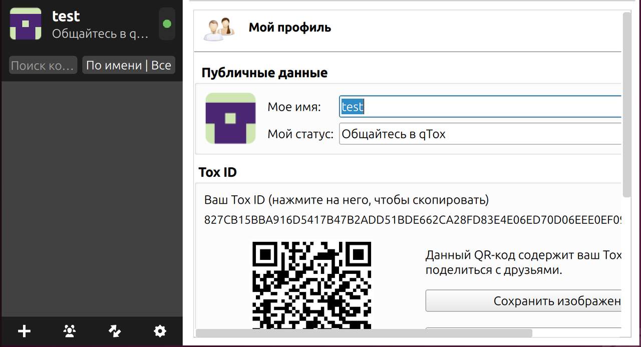The image size is (641, 347).
Task: Click the add friend plus icon
Action: tap(24, 331)
